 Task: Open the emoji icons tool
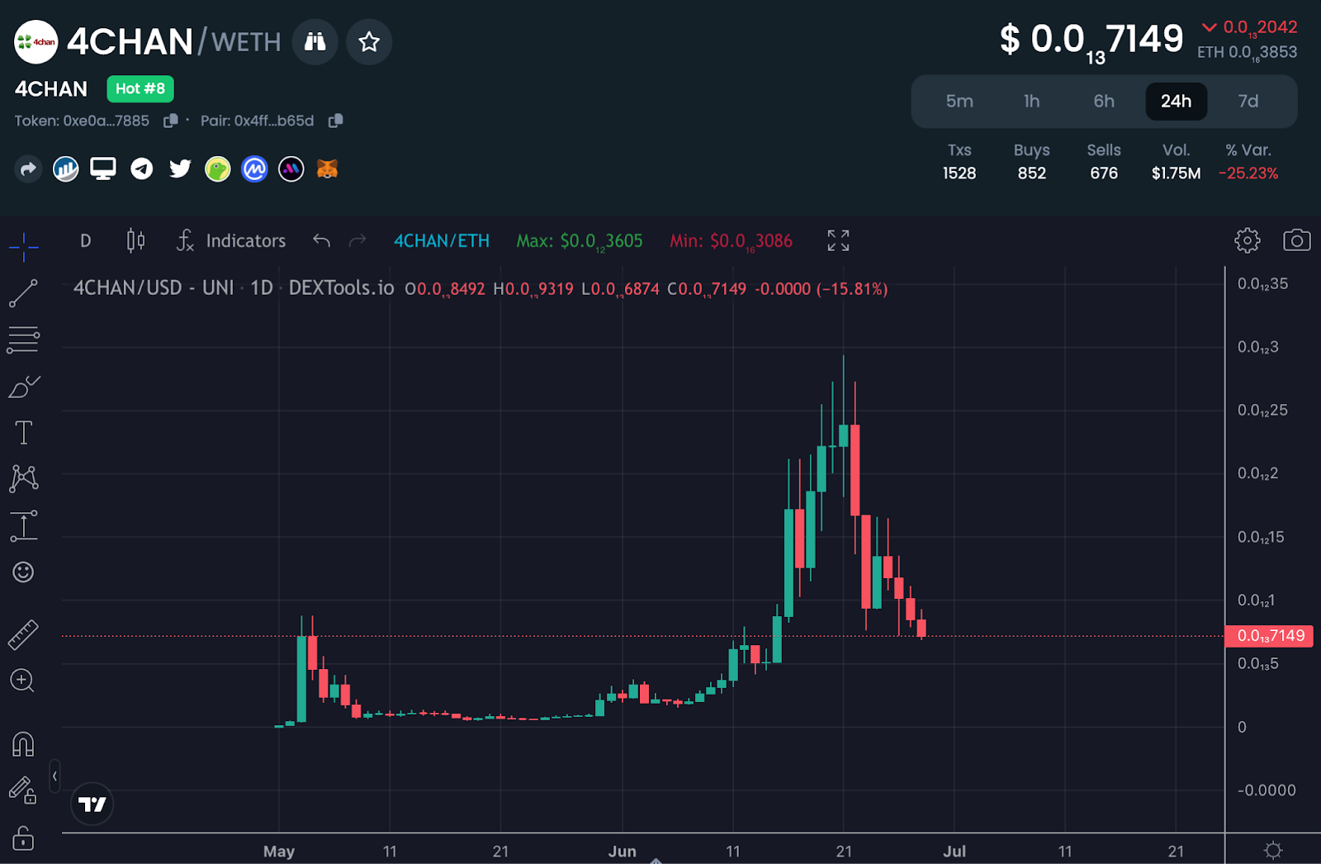[x=24, y=572]
